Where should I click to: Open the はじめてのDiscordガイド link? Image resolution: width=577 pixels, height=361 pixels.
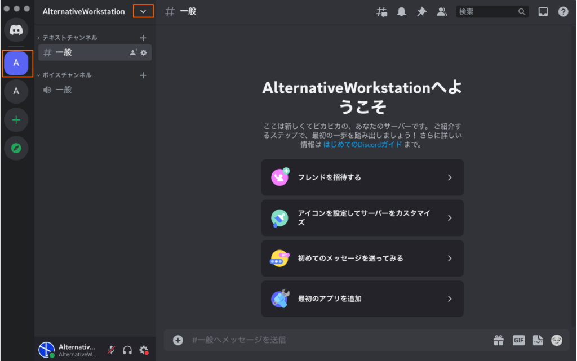[x=362, y=144]
